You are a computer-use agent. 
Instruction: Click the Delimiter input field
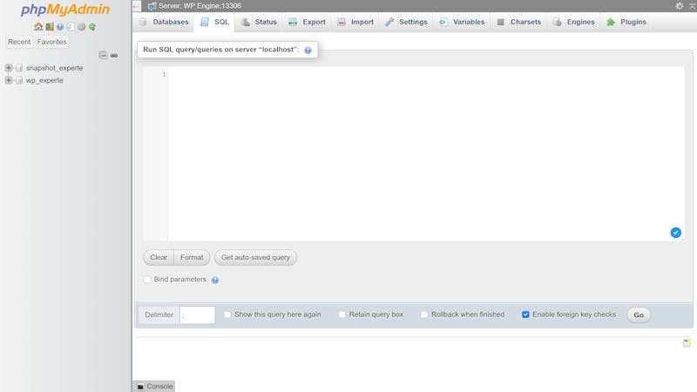tap(198, 315)
